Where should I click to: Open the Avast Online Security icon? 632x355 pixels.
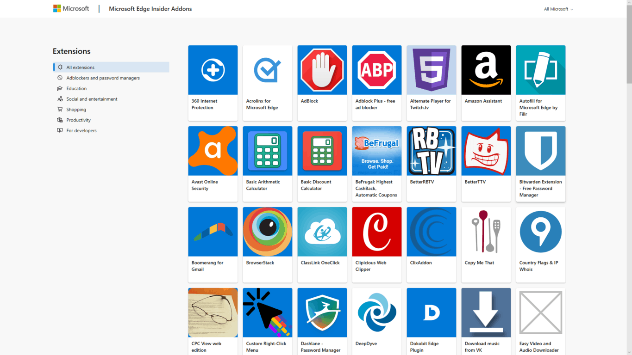click(213, 151)
